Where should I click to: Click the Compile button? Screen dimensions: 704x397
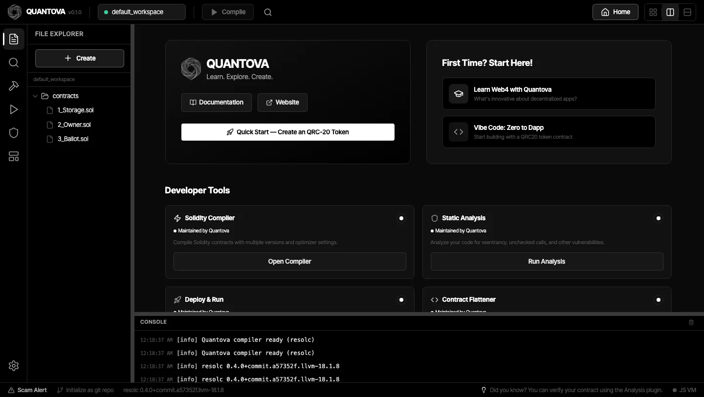pos(228,12)
